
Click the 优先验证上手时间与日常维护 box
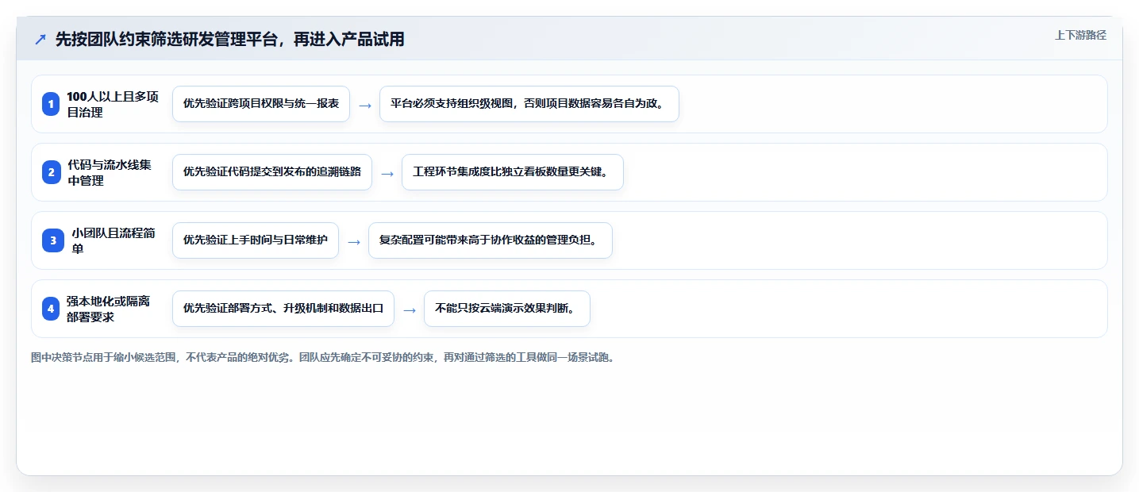[x=256, y=240]
